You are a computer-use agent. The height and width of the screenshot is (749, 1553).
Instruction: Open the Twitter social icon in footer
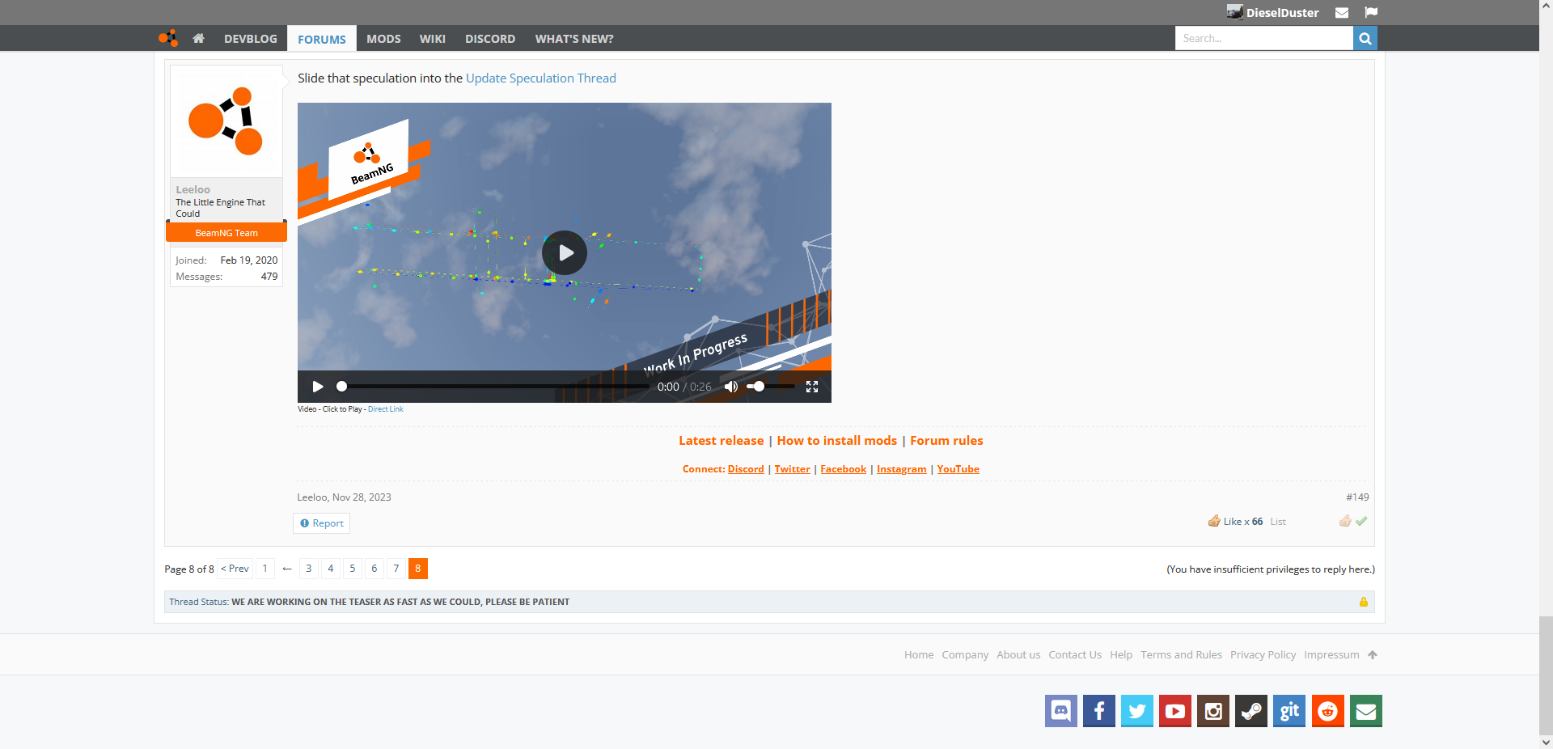pyautogui.click(x=1137, y=711)
